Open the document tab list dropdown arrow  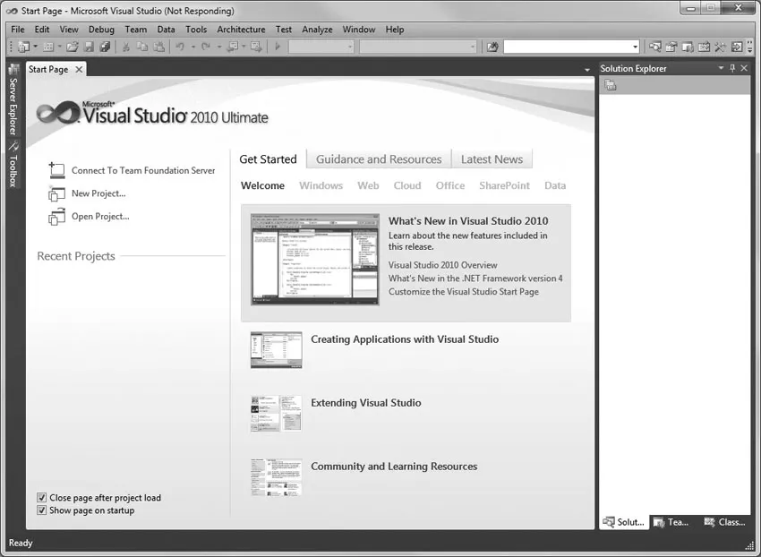(x=587, y=69)
